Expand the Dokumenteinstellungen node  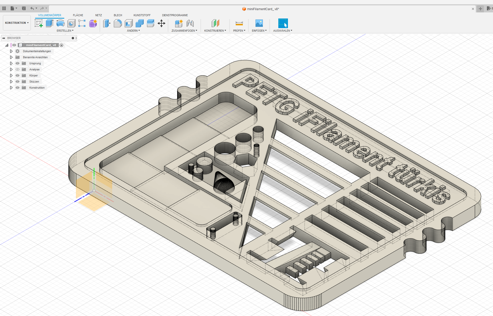point(11,51)
